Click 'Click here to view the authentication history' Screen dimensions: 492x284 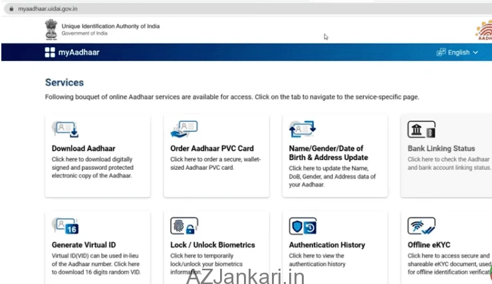317,260
